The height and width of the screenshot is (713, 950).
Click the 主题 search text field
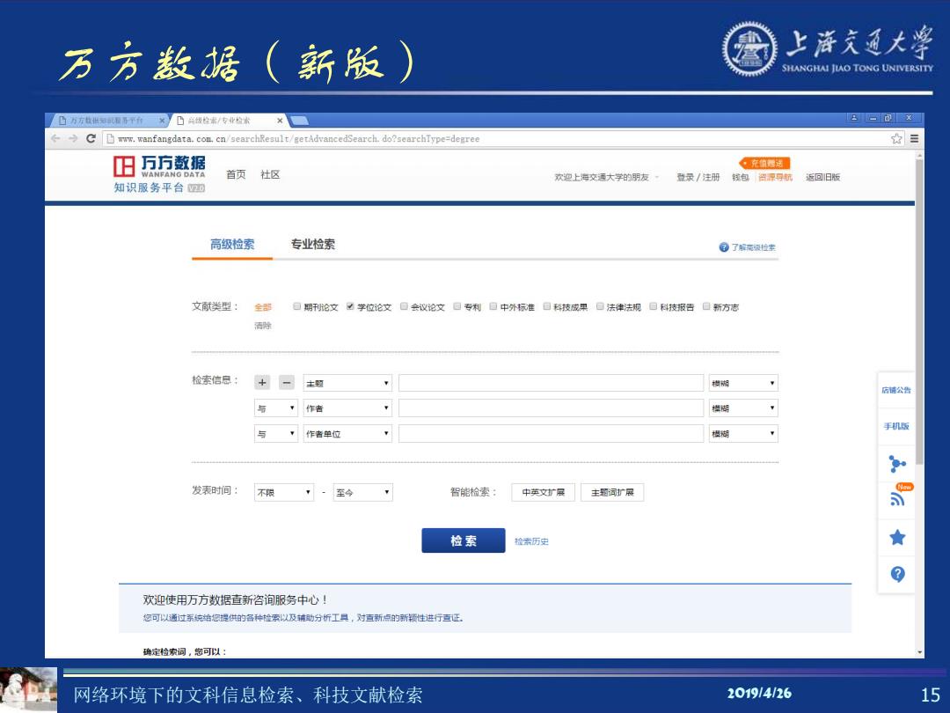point(551,383)
